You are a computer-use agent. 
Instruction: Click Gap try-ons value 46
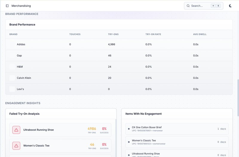coord(110,56)
